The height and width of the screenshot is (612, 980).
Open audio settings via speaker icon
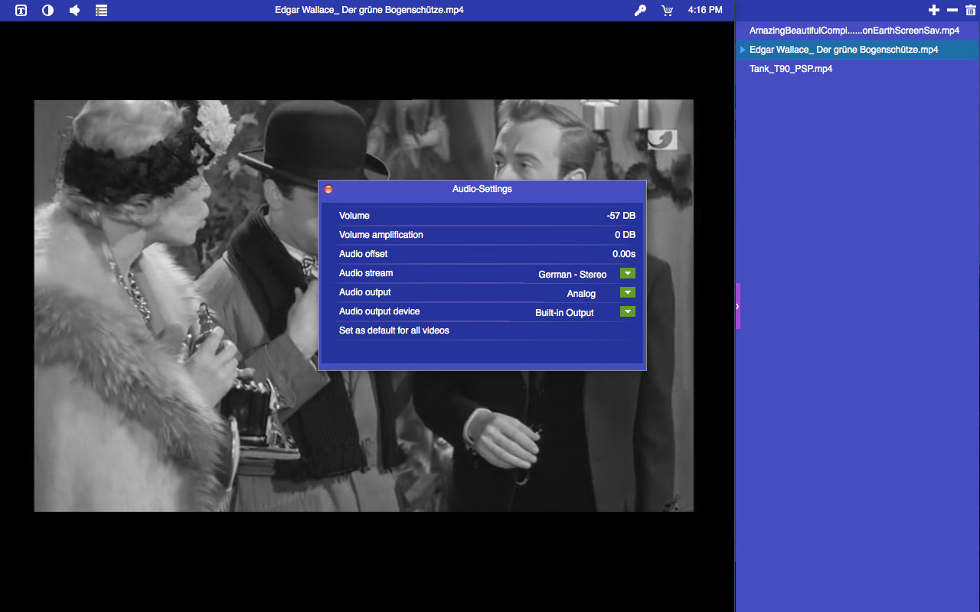tap(74, 11)
